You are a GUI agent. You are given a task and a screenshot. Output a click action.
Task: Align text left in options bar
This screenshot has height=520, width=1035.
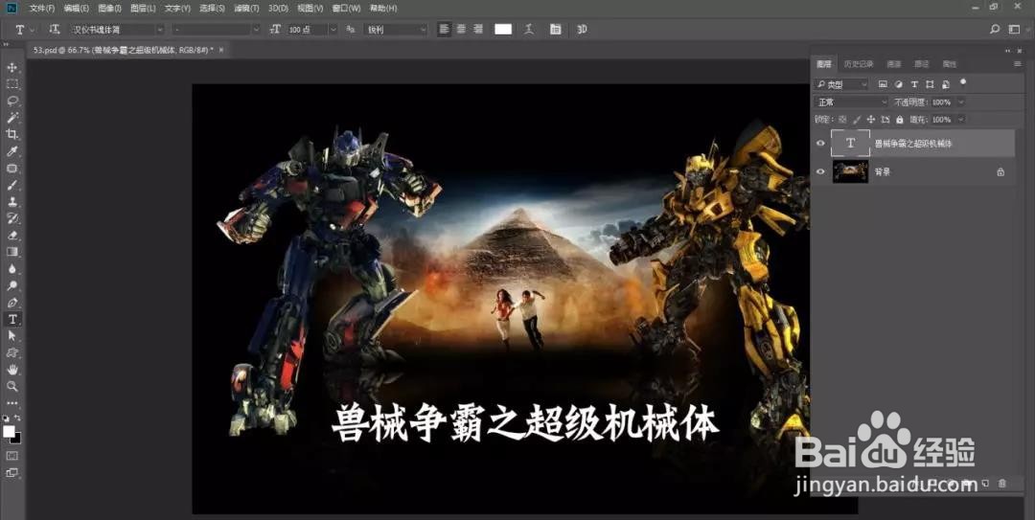[x=445, y=29]
